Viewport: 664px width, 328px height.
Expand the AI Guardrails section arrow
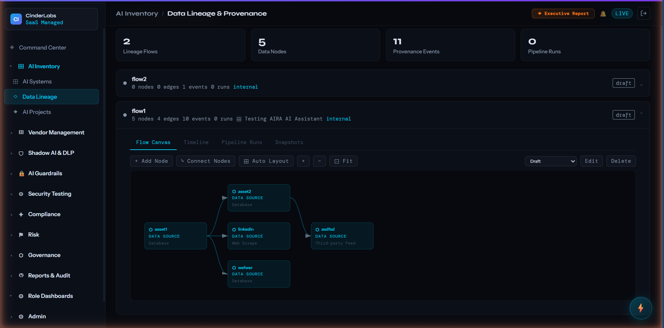(x=11, y=174)
